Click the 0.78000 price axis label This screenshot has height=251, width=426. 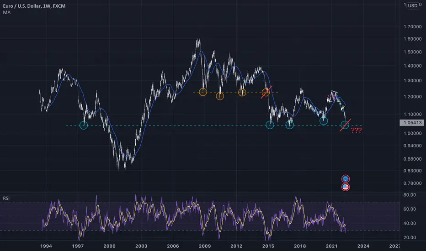(412, 183)
